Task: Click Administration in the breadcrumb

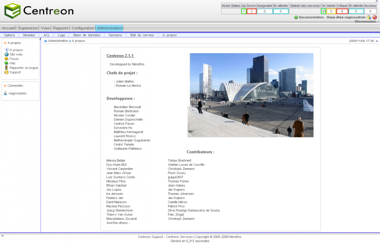Action: tap(58, 41)
